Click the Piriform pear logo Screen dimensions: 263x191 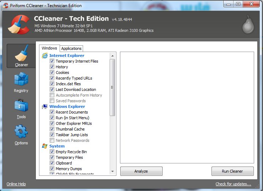[x=248, y=24]
